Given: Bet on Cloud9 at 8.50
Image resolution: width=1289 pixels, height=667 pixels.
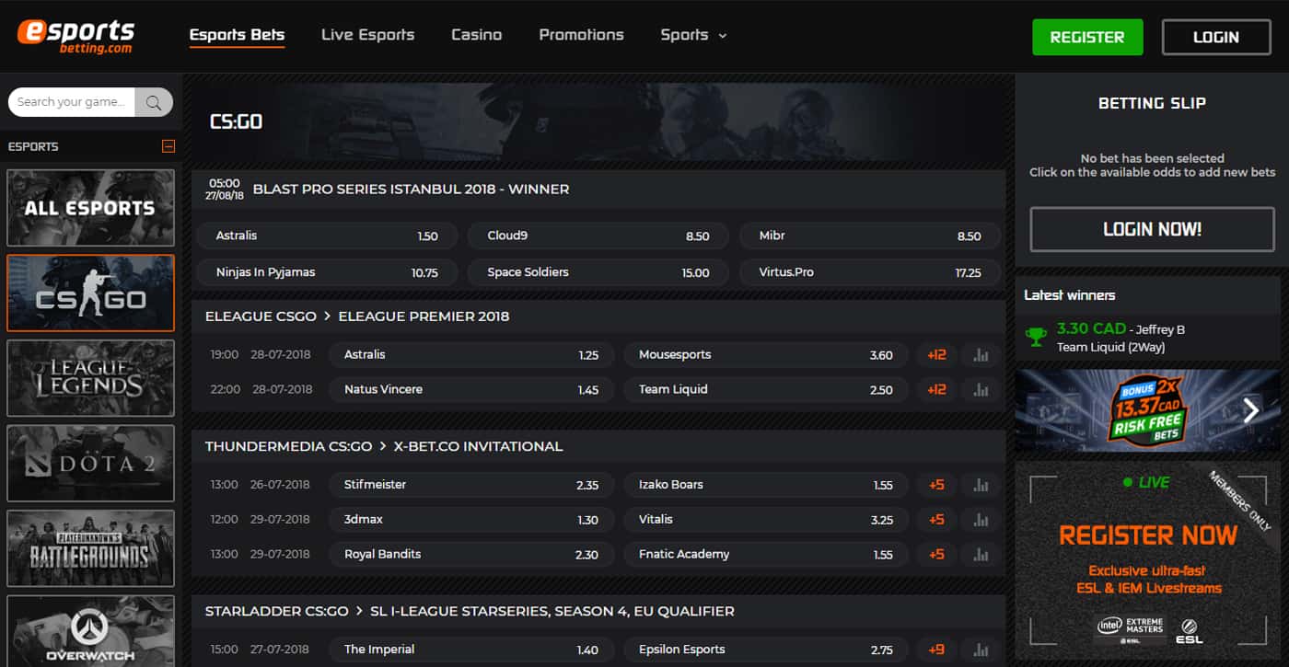Looking at the screenshot, I should pos(598,236).
